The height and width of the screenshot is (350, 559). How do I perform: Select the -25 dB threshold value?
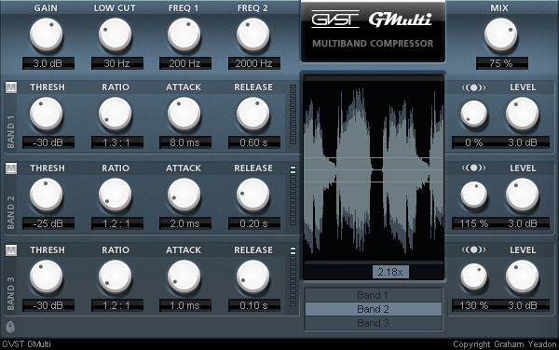click(48, 223)
